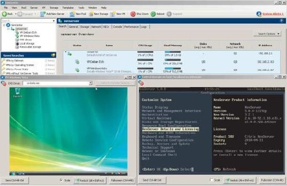Click the XenCenter root icon in tree
This screenshot has height=186, width=287.
tap(8, 25)
